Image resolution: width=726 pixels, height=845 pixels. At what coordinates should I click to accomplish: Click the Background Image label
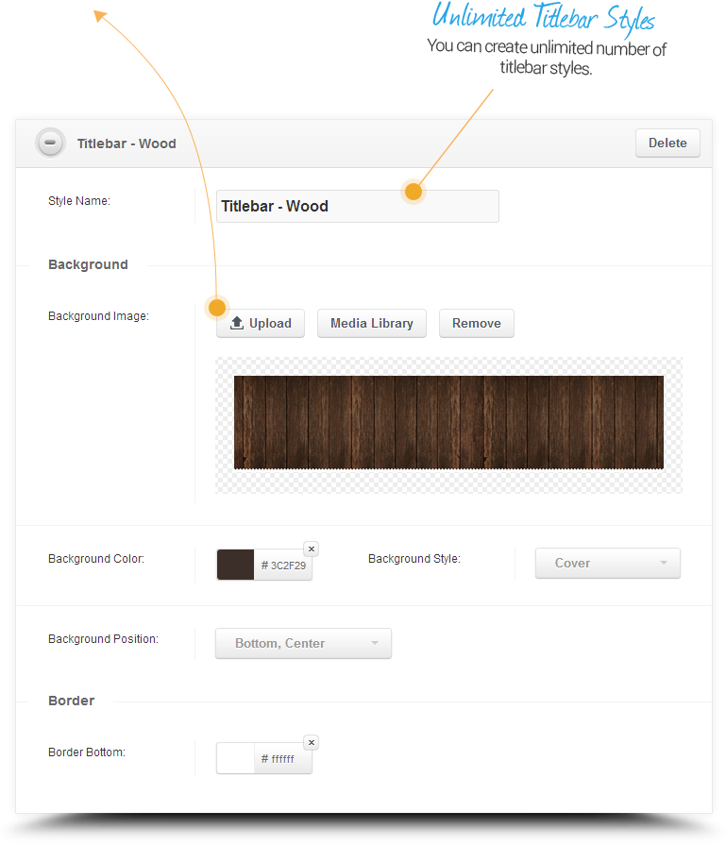coord(98,315)
